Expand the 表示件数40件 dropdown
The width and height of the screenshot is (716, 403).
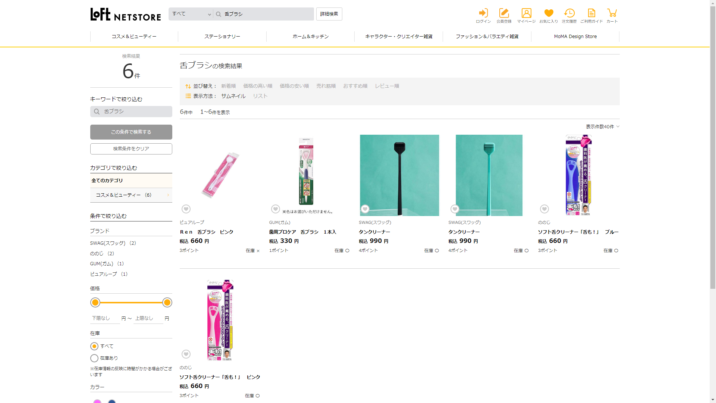pyautogui.click(x=602, y=127)
